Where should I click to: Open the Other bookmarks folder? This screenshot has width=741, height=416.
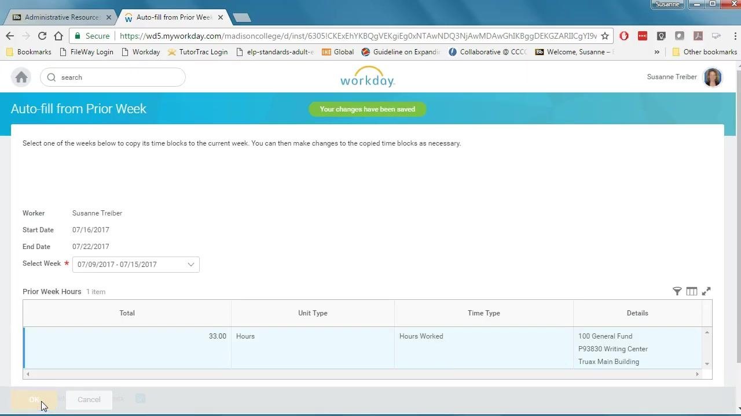click(x=705, y=52)
